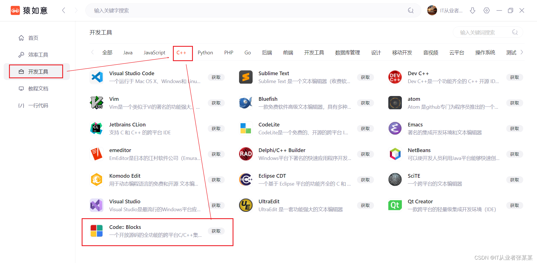
Task: Select the Python category tab
Action: [205, 53]
